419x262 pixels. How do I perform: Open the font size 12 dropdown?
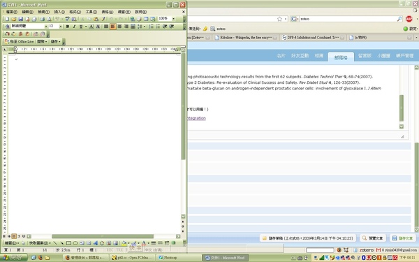(x=61, y=27)
